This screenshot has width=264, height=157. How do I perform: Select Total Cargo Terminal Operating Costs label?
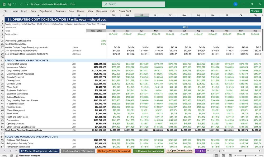[x=23, y=130]
